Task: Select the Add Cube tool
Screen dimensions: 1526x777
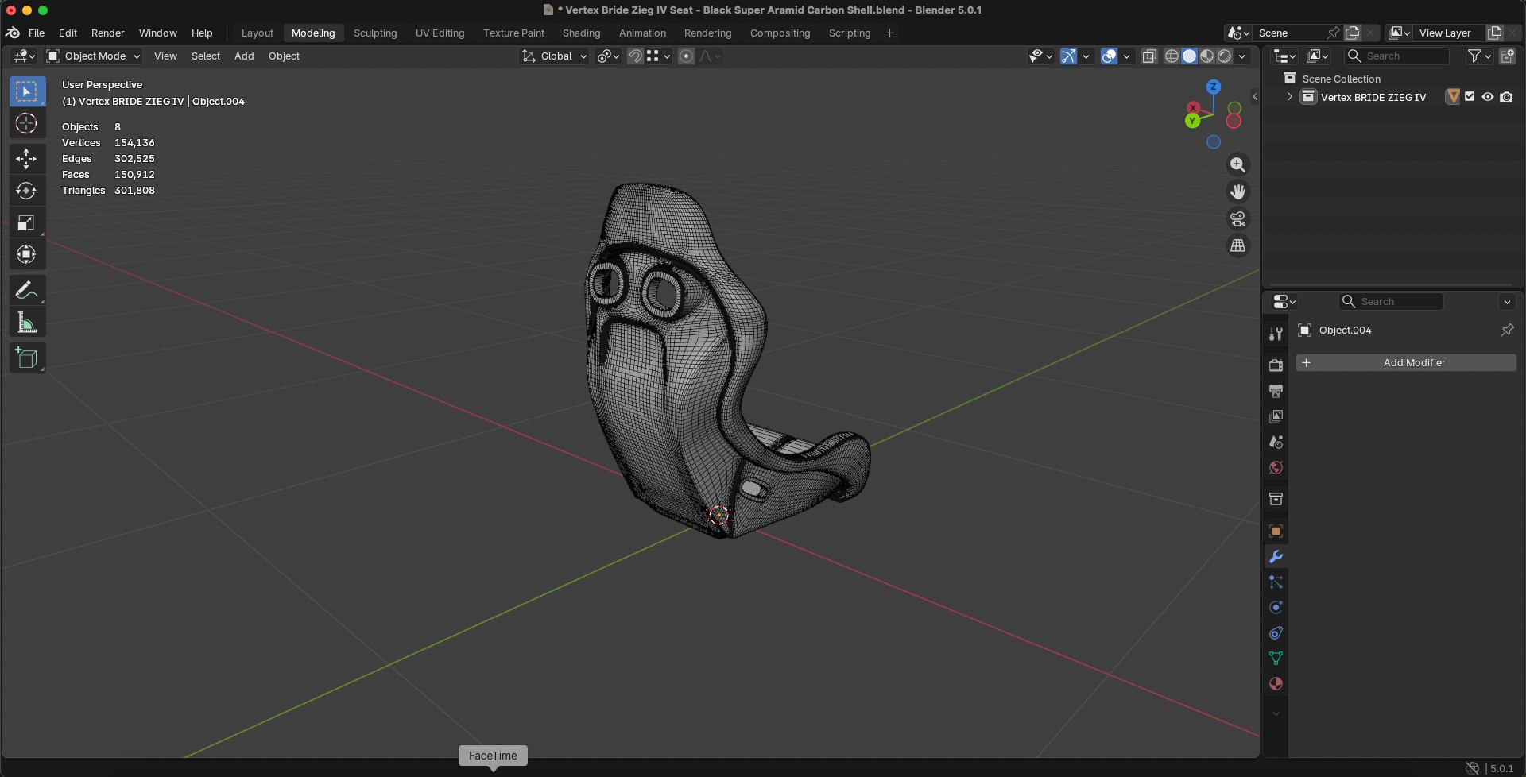Action: pyautogui.click(x=26, y=358)
